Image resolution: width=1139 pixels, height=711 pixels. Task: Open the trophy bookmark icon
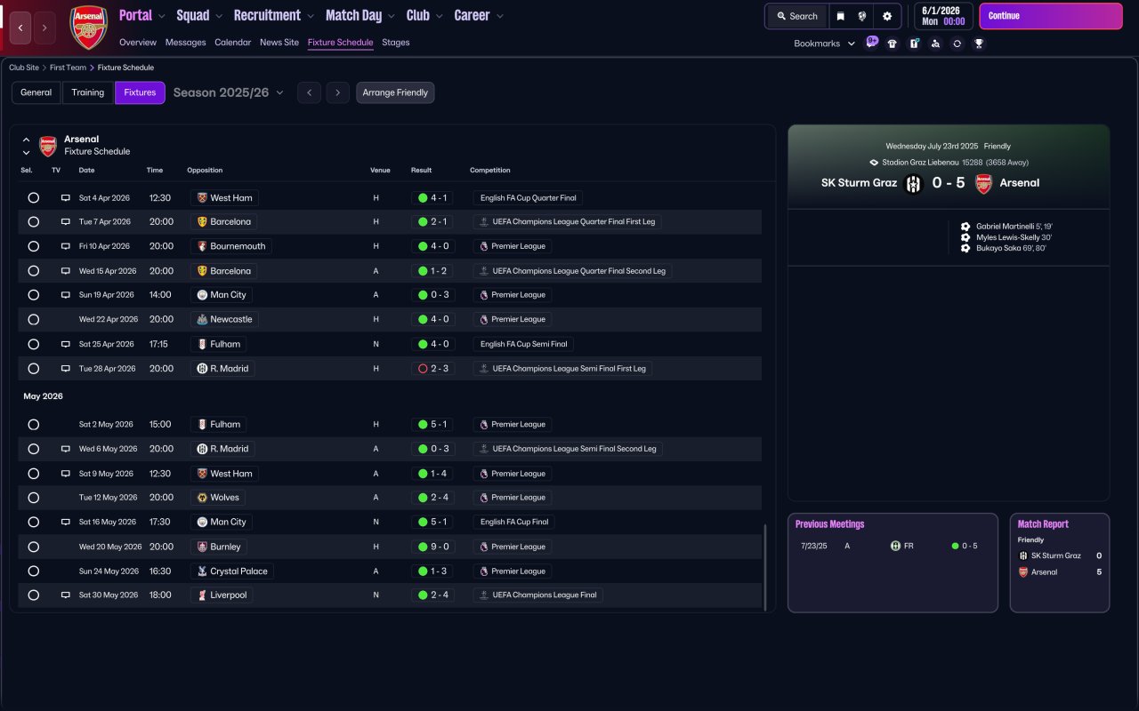point(979,44)
